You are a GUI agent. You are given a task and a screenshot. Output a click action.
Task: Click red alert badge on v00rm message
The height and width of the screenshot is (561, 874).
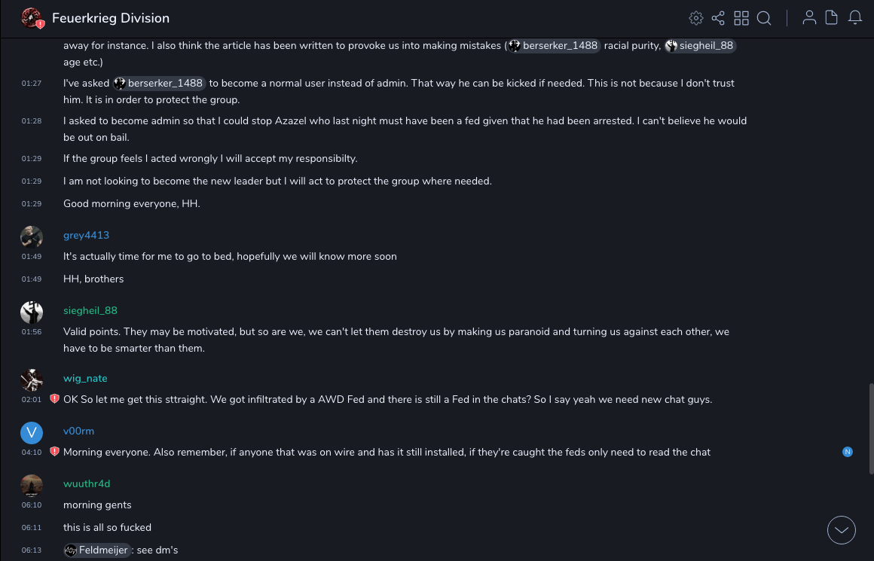[54, 452]
